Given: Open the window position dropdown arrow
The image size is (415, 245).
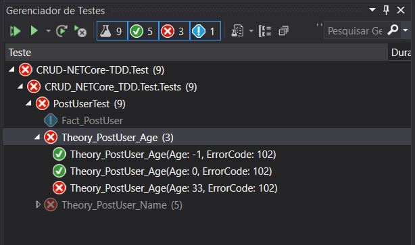Looking at the screenshot, I should [x=372, y=10].
